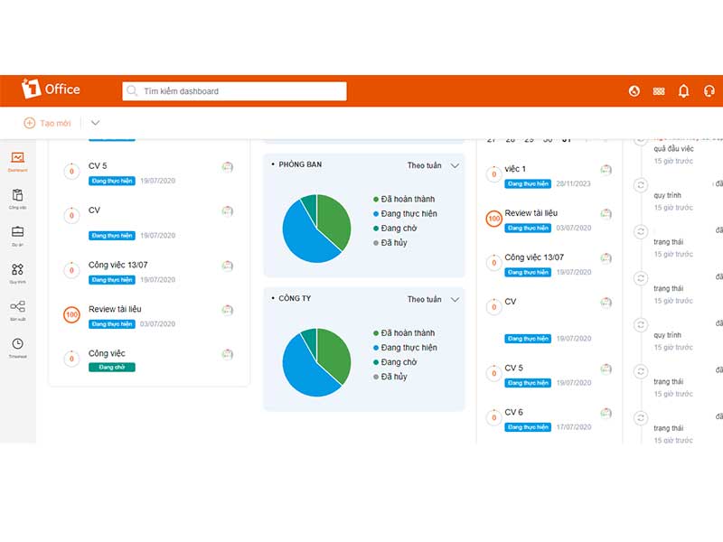723x542 pixels.
Task: Click the Tạo mới button
Action: click(x=47, y=123)
